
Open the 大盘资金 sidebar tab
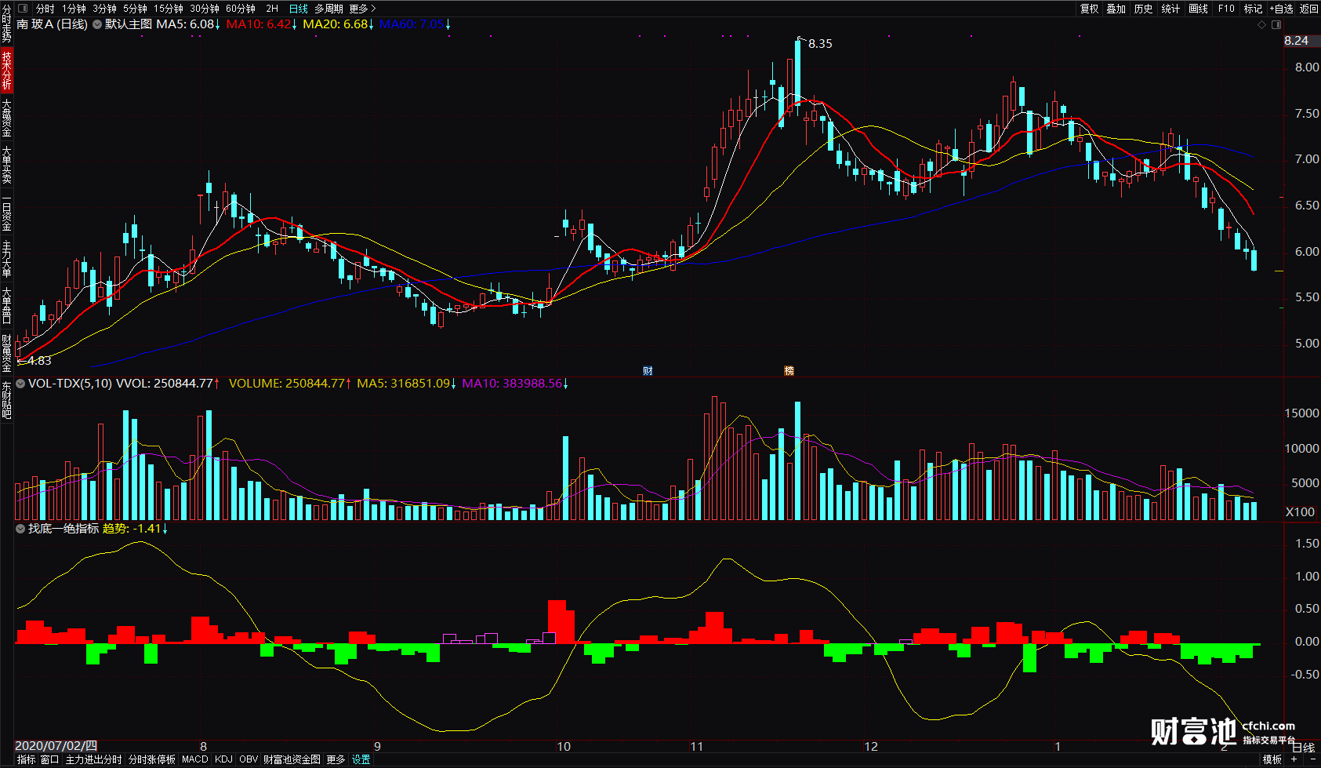click(x=6, y=118)
